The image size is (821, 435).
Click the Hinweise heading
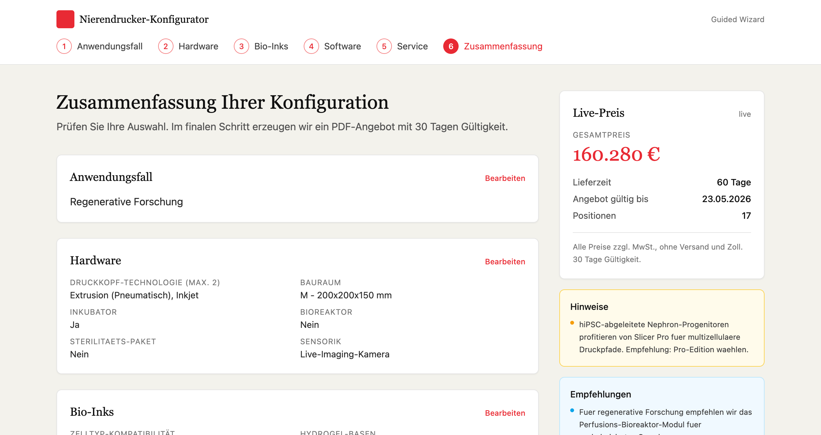point(589,307)
